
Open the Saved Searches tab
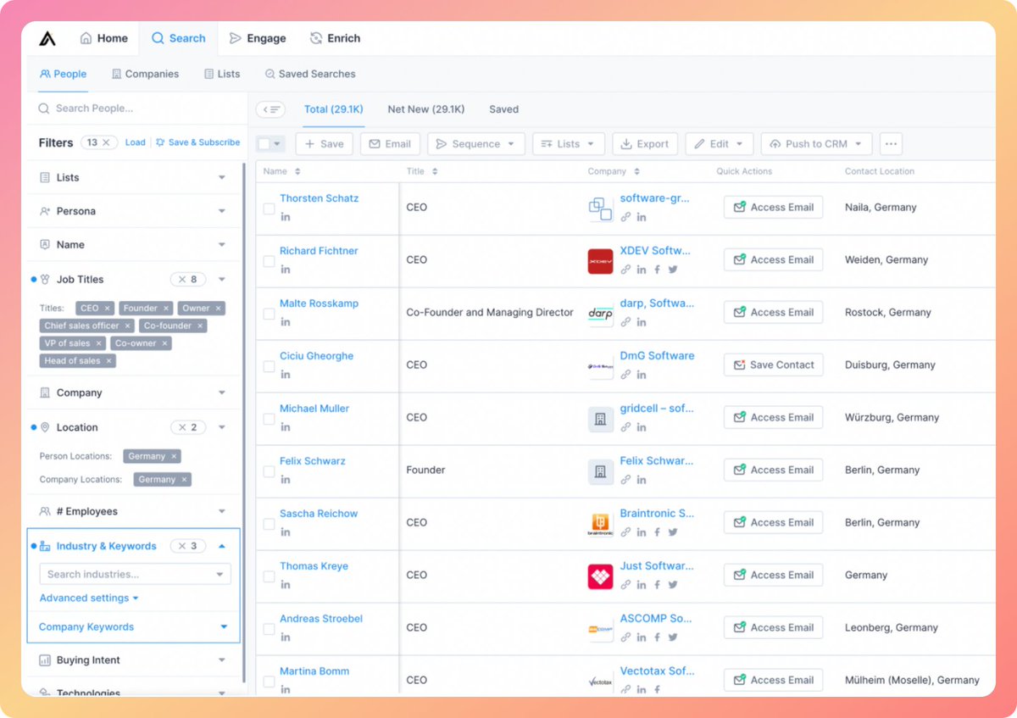coord(310,74)
